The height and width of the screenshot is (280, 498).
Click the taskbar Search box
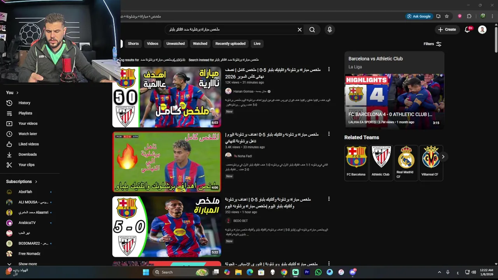point(181,272)
